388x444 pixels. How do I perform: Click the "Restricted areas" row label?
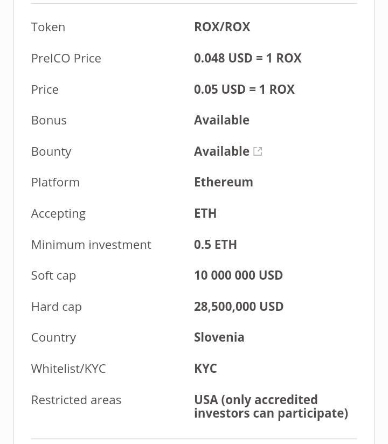(x=76, y=400)
